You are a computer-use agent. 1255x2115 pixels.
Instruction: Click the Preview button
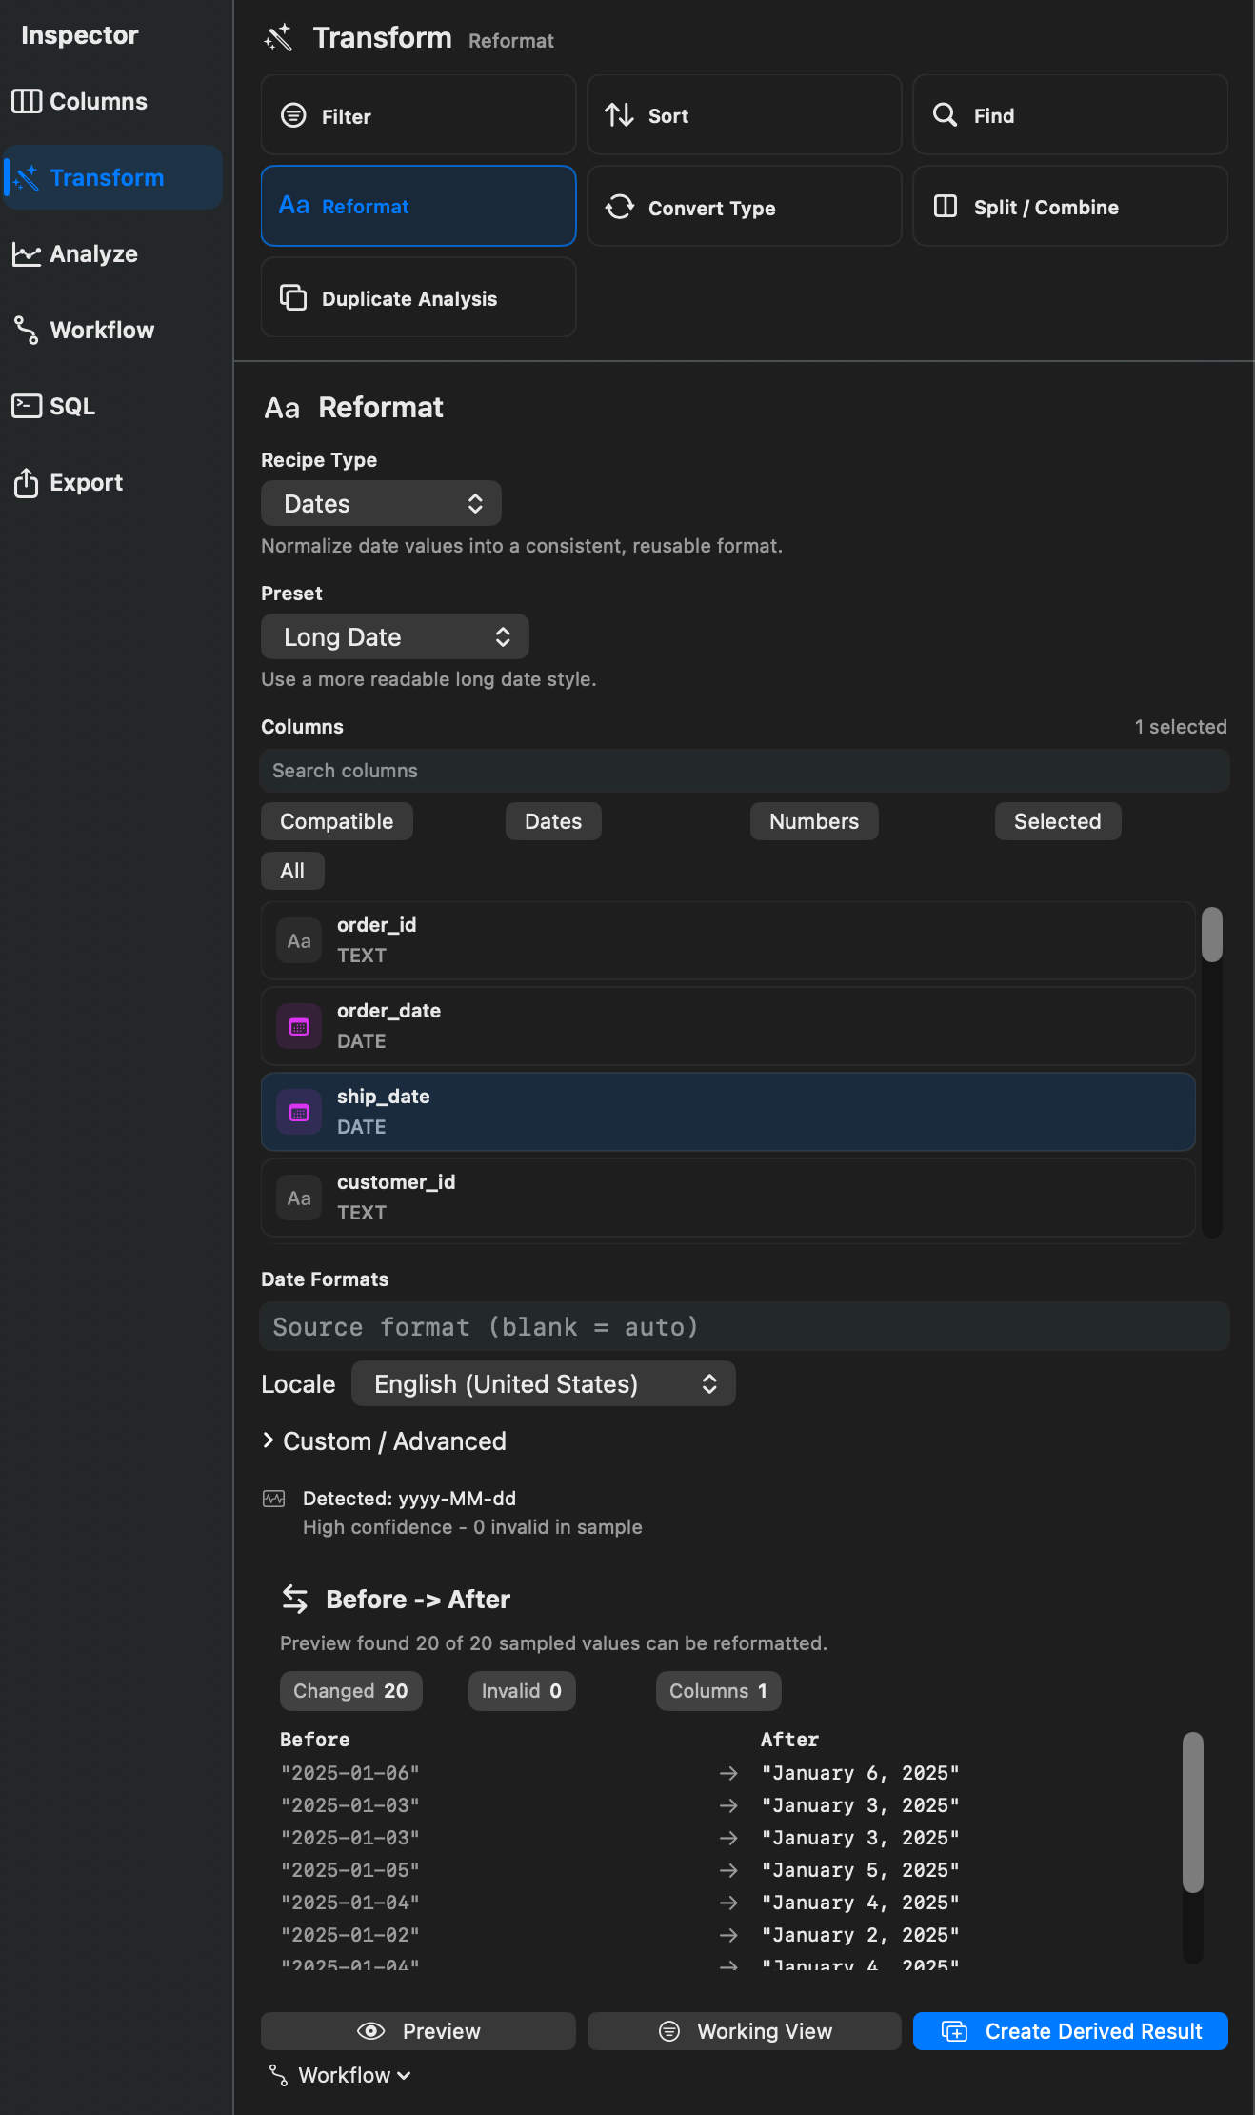419,2031
